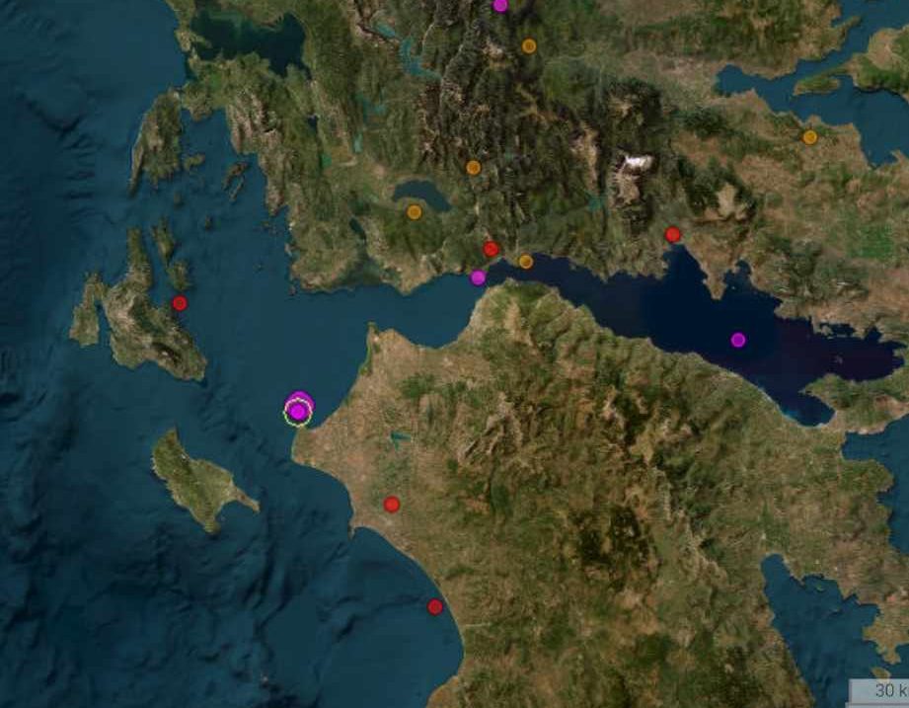
Task: Click the large lake north of the gulf
Action: [x=421, y=195]
